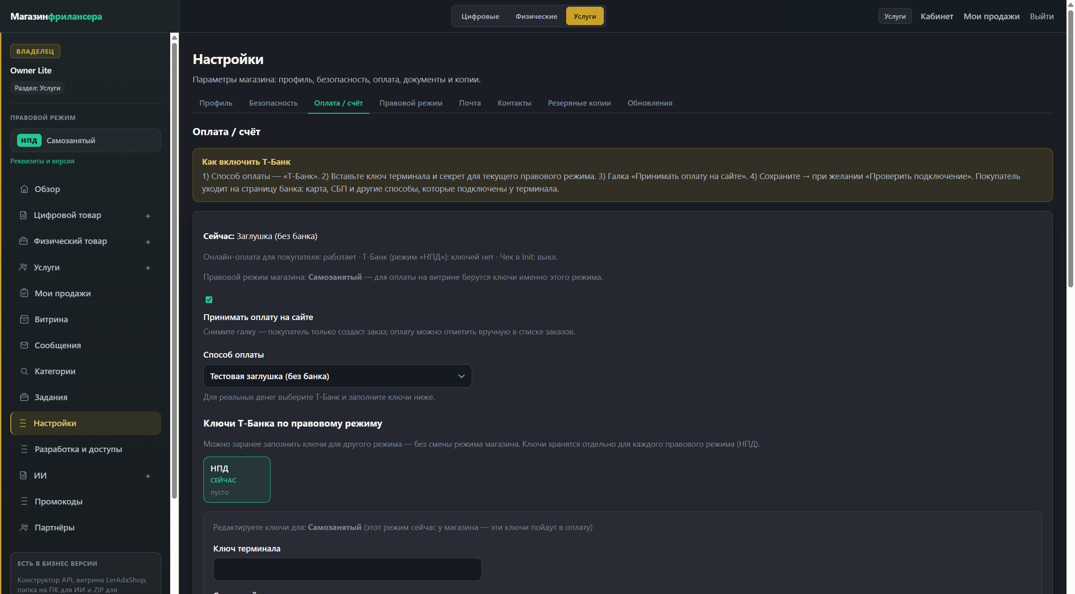Select the Физические section switcher

536,16
